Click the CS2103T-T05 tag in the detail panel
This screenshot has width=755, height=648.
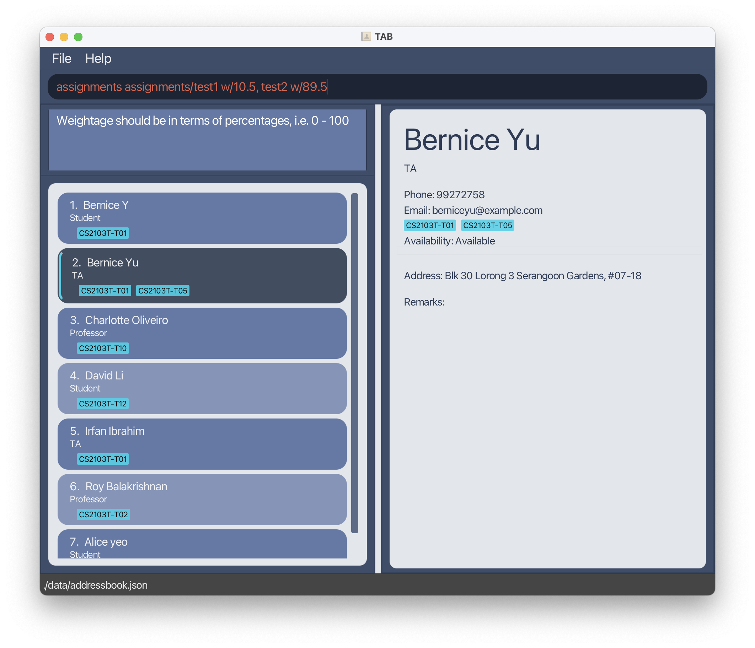[x=487, y=226]
